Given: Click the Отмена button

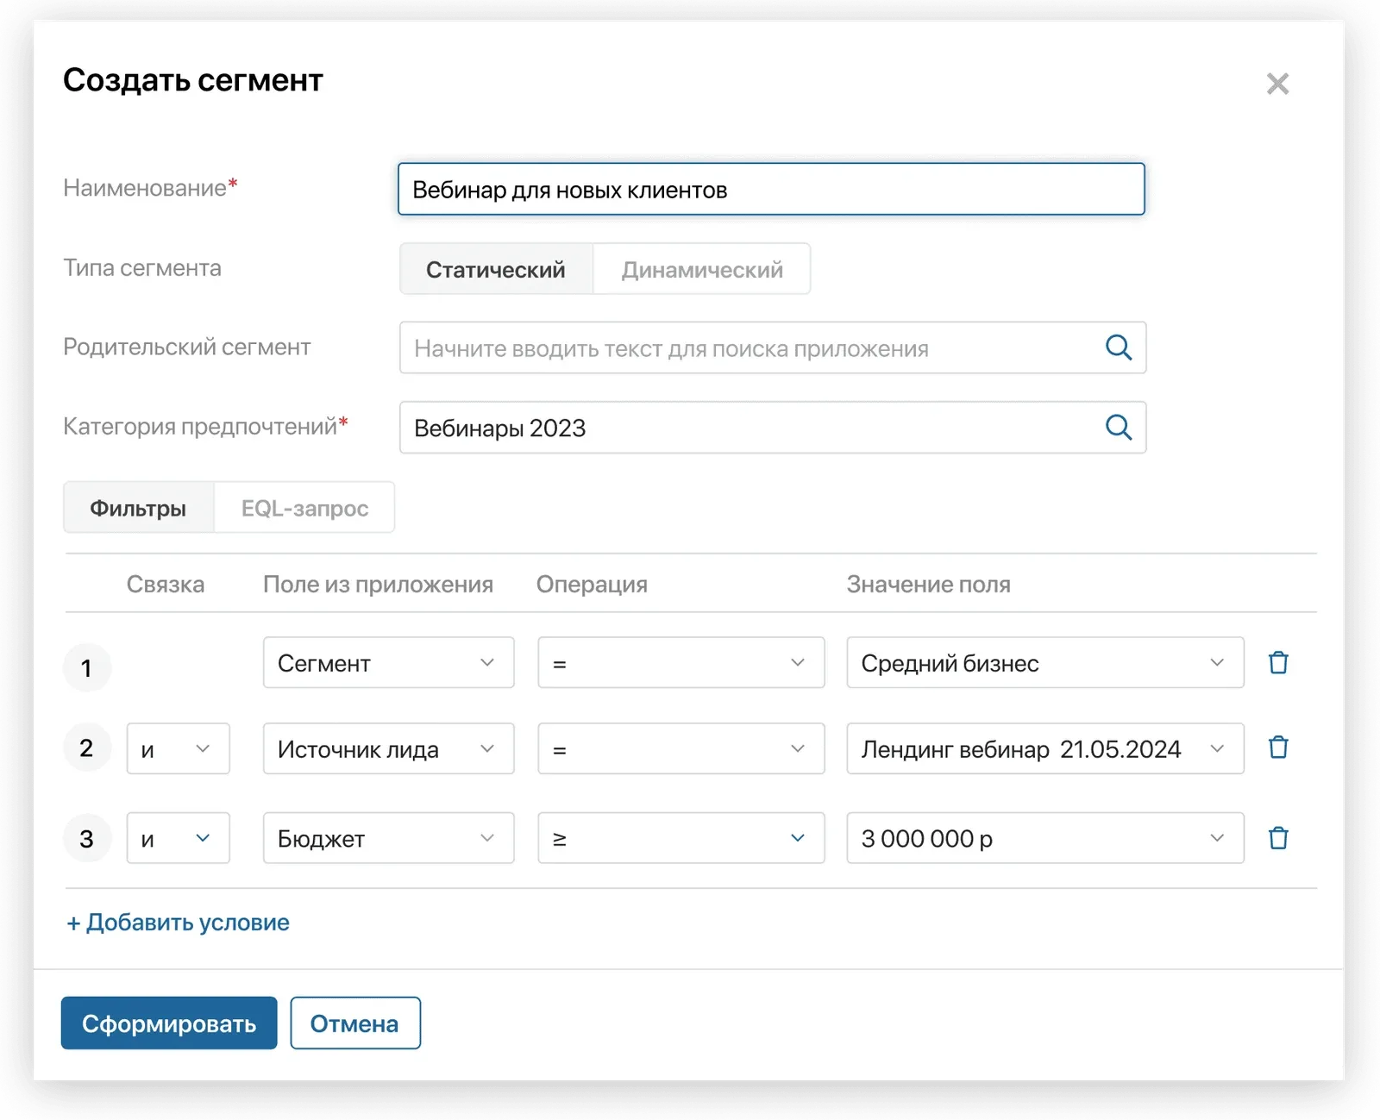Looking at the screenshot, I should point(355,1023).
